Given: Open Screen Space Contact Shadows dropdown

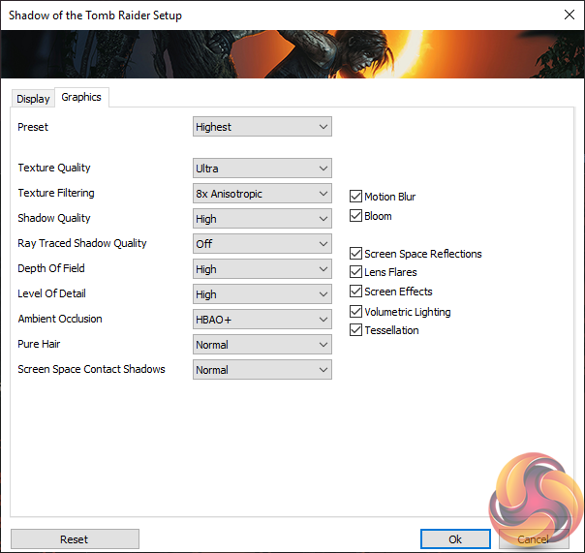Looking at the screenshot, I should click(x=262, y=370).
